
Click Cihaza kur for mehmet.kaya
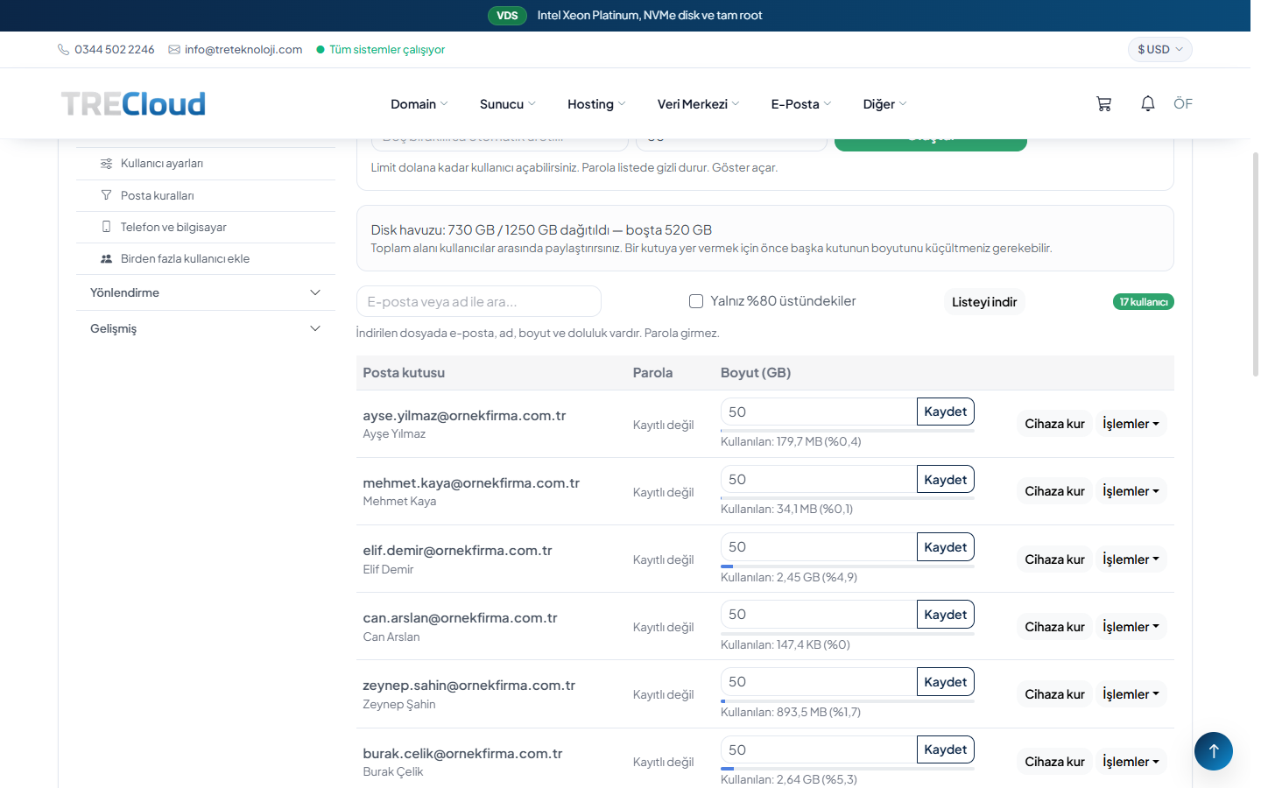point(1054,491)
